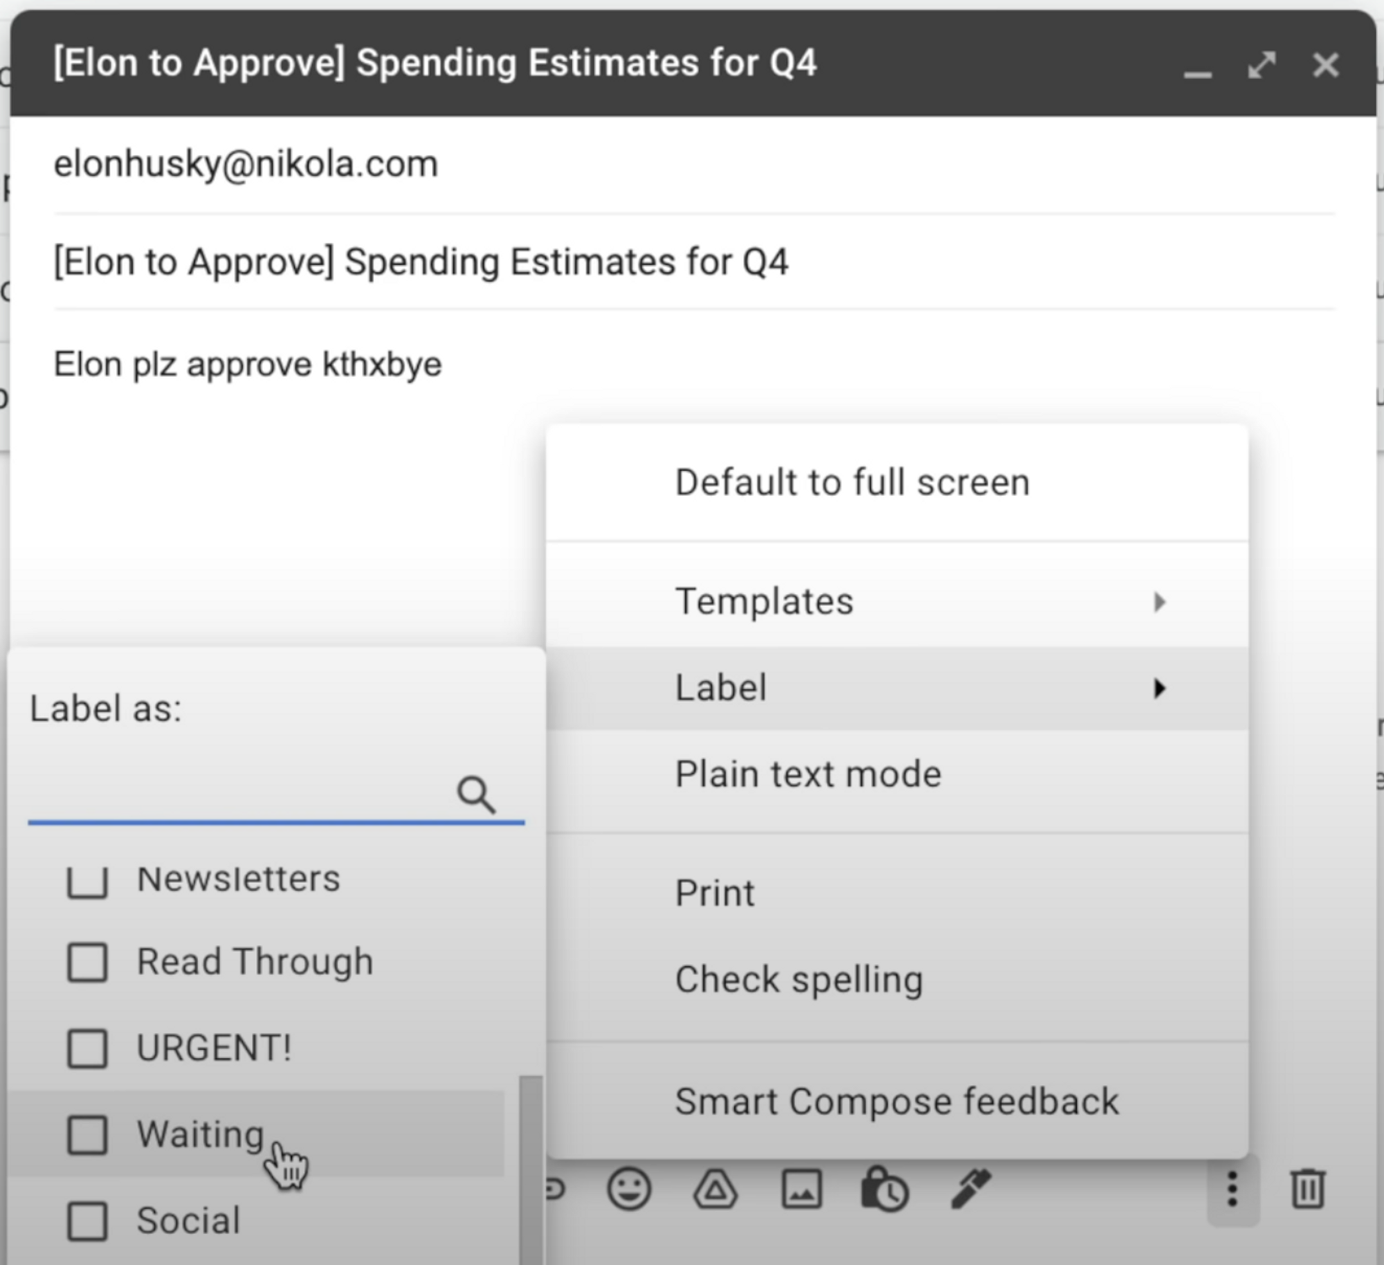
Task: Choose Plain text mode
Action: (x=897, y=774)
